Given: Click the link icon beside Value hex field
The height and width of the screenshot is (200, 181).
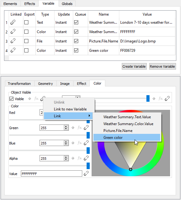Looking at the screenshot, I should point(86,173).
